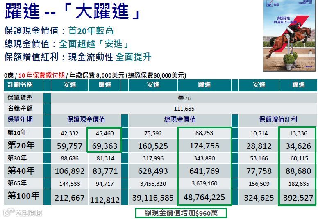Click the 躍進 header above 保額增值紅利 column
Image resolution: width=318 pixels, height=219 pixels.
298,84
